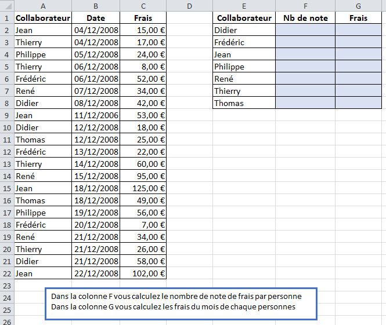The image size is (386, 325).
Task: Select empty Nb de note cell for Didier
Action: point(305,30)
